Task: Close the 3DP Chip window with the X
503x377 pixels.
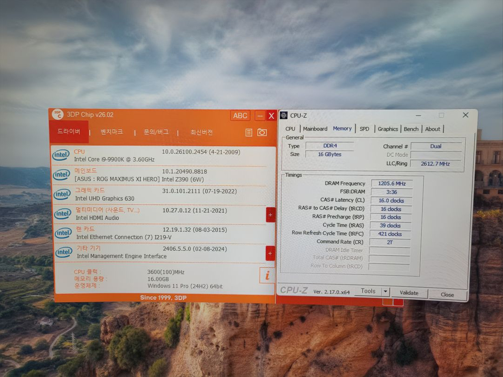Action: 272,116
